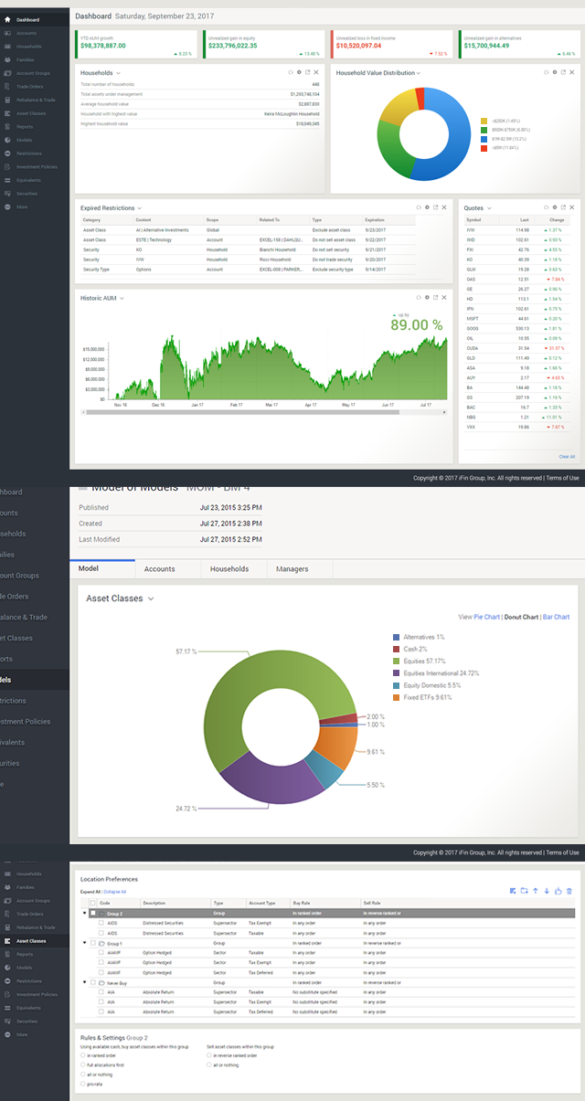Image resolution: width=585 pixels, height=1101 pixels.
Task: Click move up arrow icon in Location Preferences
Action: (x=535, y=891)
